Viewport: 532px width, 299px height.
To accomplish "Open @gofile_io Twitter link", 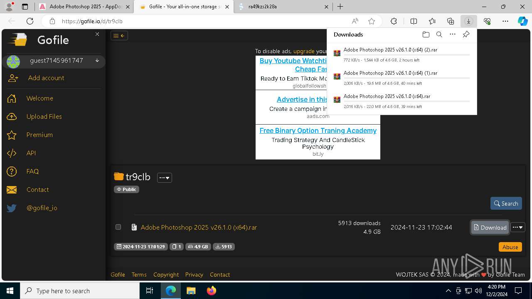I will (x=42, y=208).
